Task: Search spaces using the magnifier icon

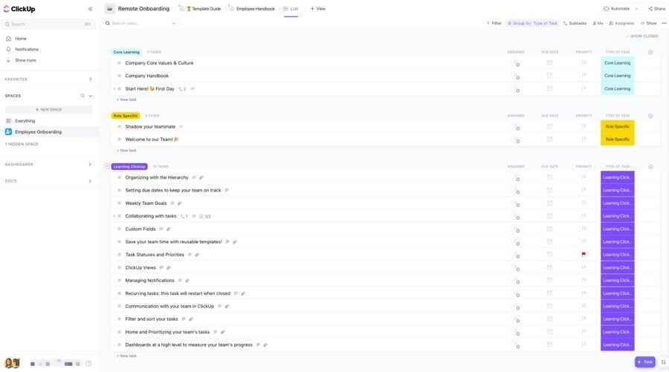Action: (83, 96)
